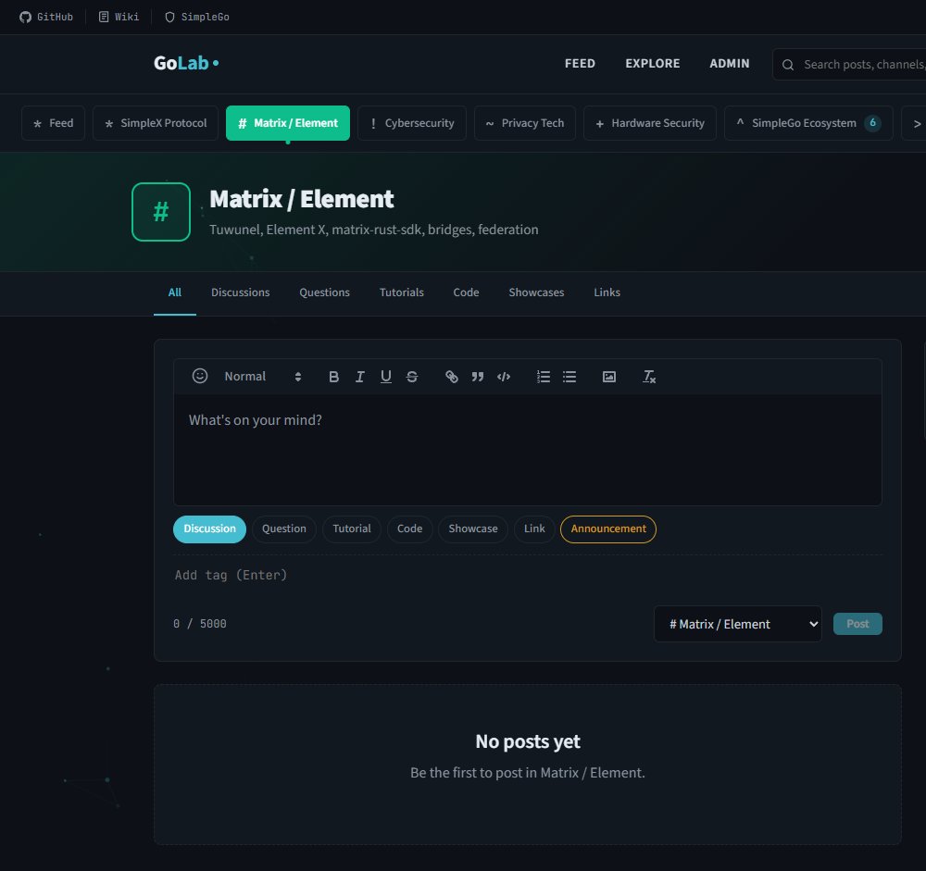Select the Announcement post type
926x871 pixels.
coord(608,529)
